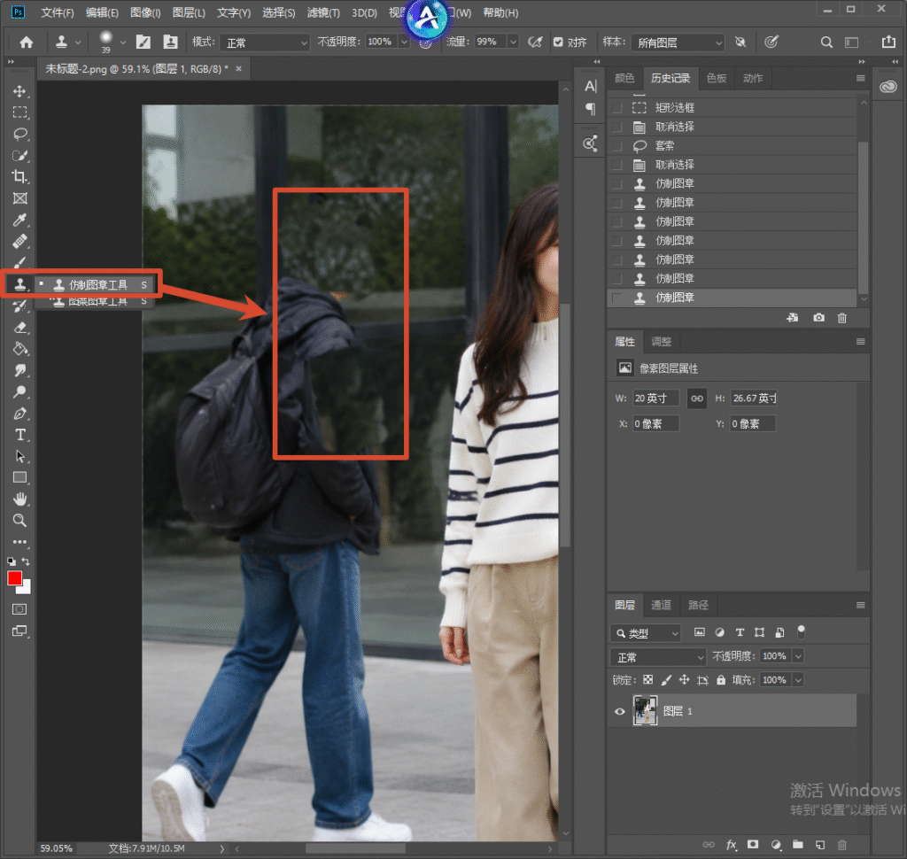Image resolution: width=907 pixels, height=859 pixels.
Task: Select the Lasso tool
Action: tap(19, 135)
